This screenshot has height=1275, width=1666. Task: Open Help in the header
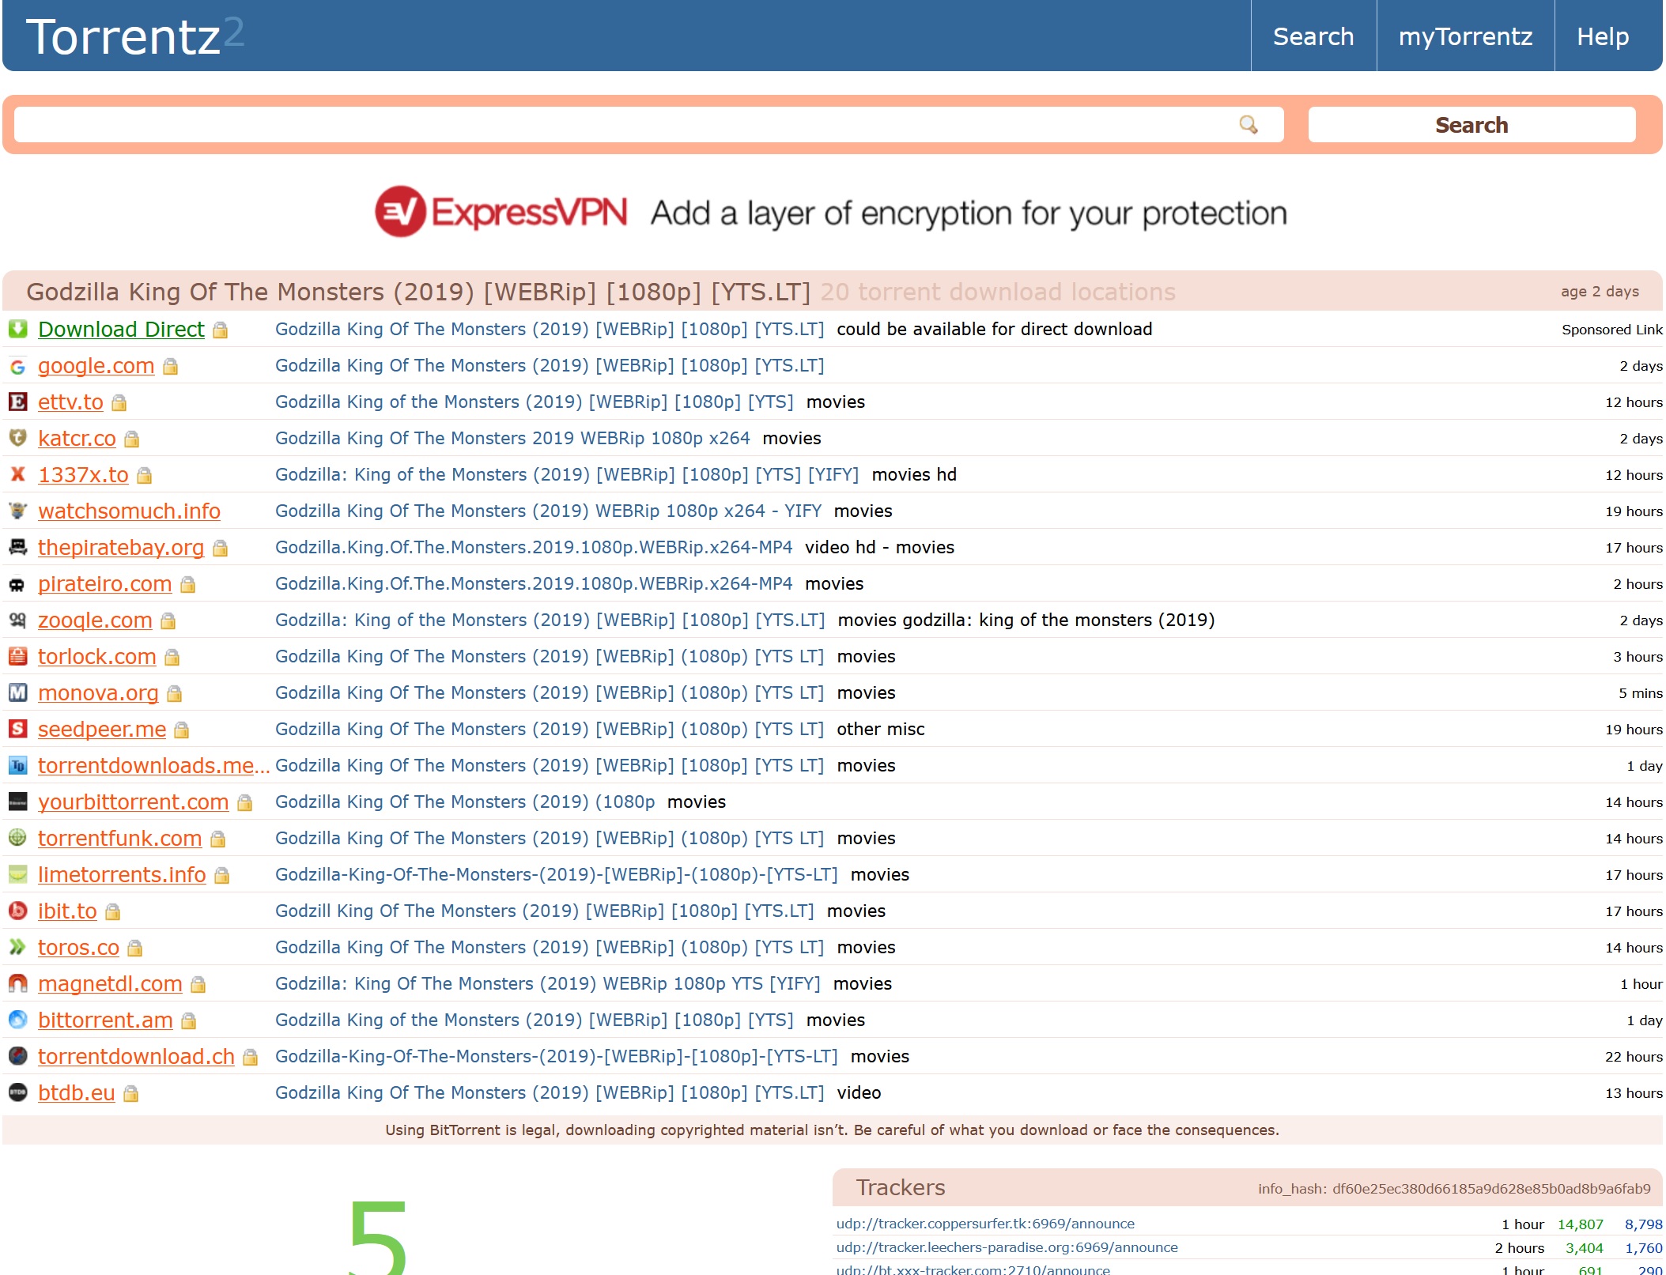click(1602, 36)
